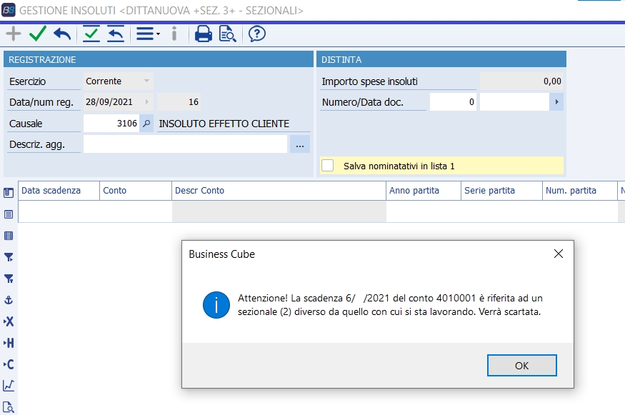
Task: Click the date field 28/09/2021
Action: tap(113, 102)
